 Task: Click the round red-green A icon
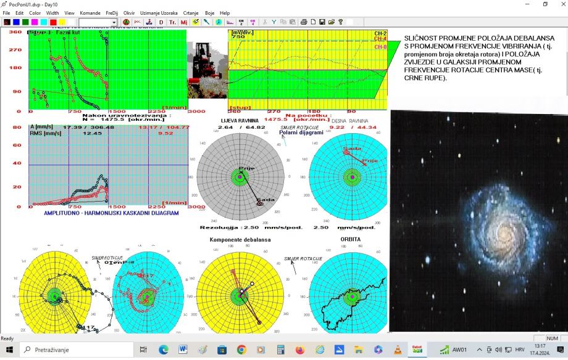(126, 22)
